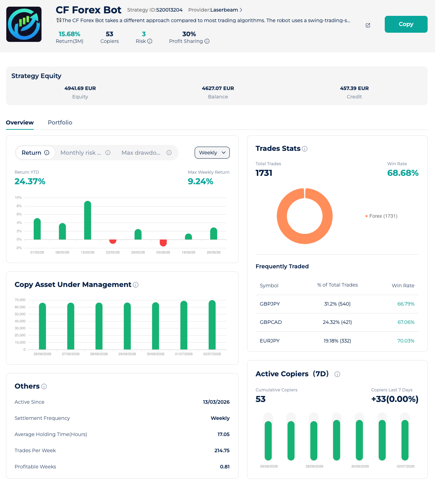The image size is (435, 486).
Task: Select the Return chart tab
Action: click(x=35, y=153)
